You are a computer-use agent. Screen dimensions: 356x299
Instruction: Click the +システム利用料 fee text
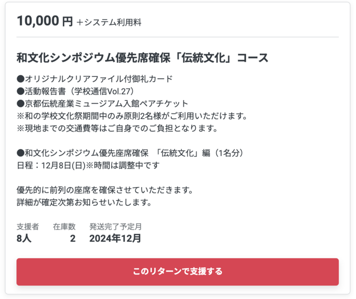coord(109,22)
